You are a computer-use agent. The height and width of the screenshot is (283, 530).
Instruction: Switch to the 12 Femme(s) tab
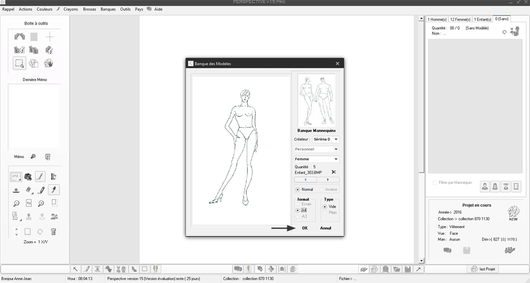(460, 19)
